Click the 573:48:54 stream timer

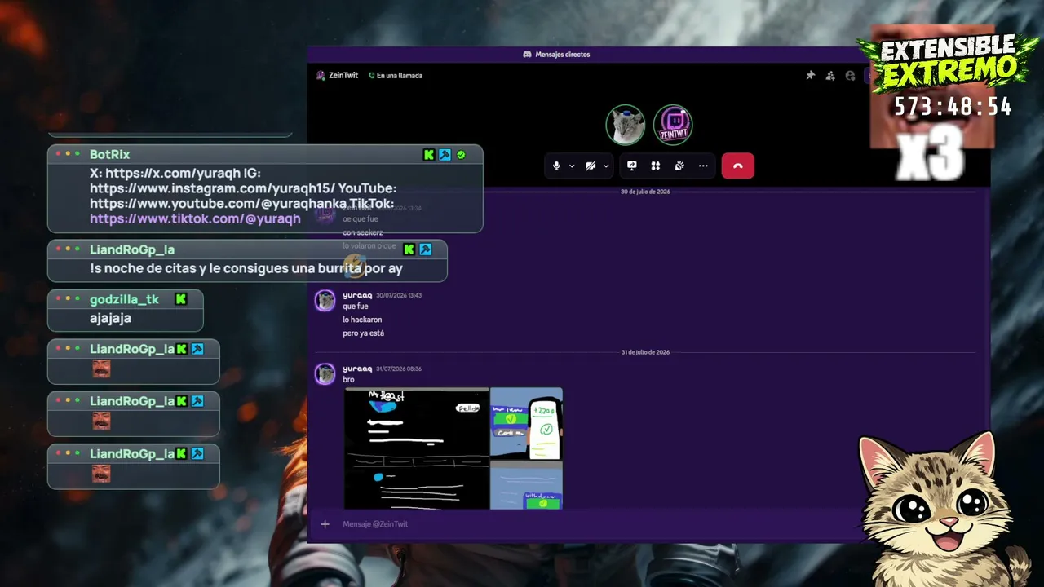pos(953,107)
